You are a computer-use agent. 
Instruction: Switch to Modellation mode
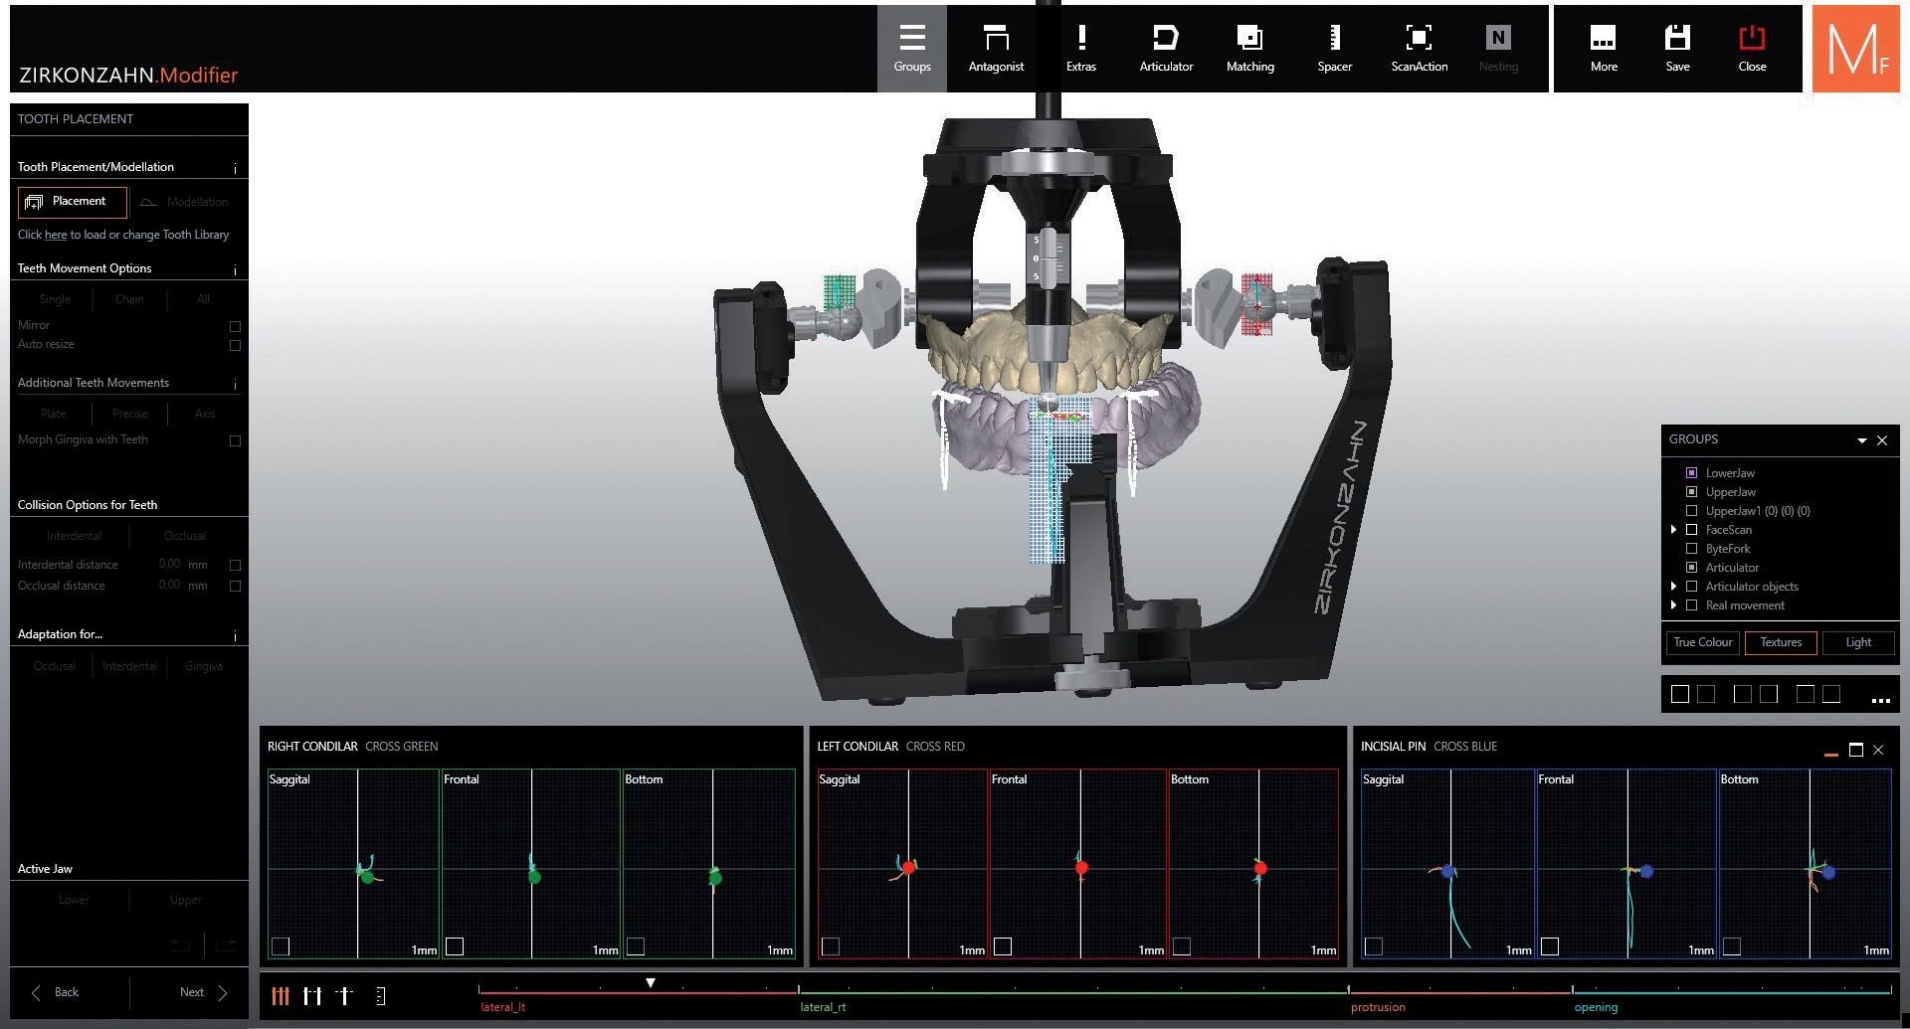[x=185, y=202]
